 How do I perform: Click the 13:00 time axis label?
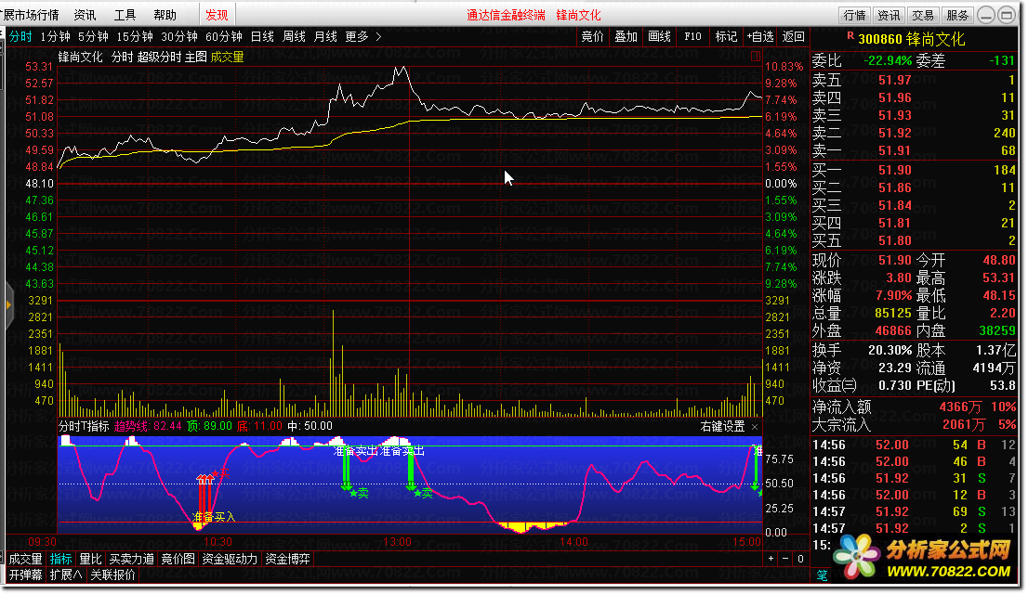397,542
